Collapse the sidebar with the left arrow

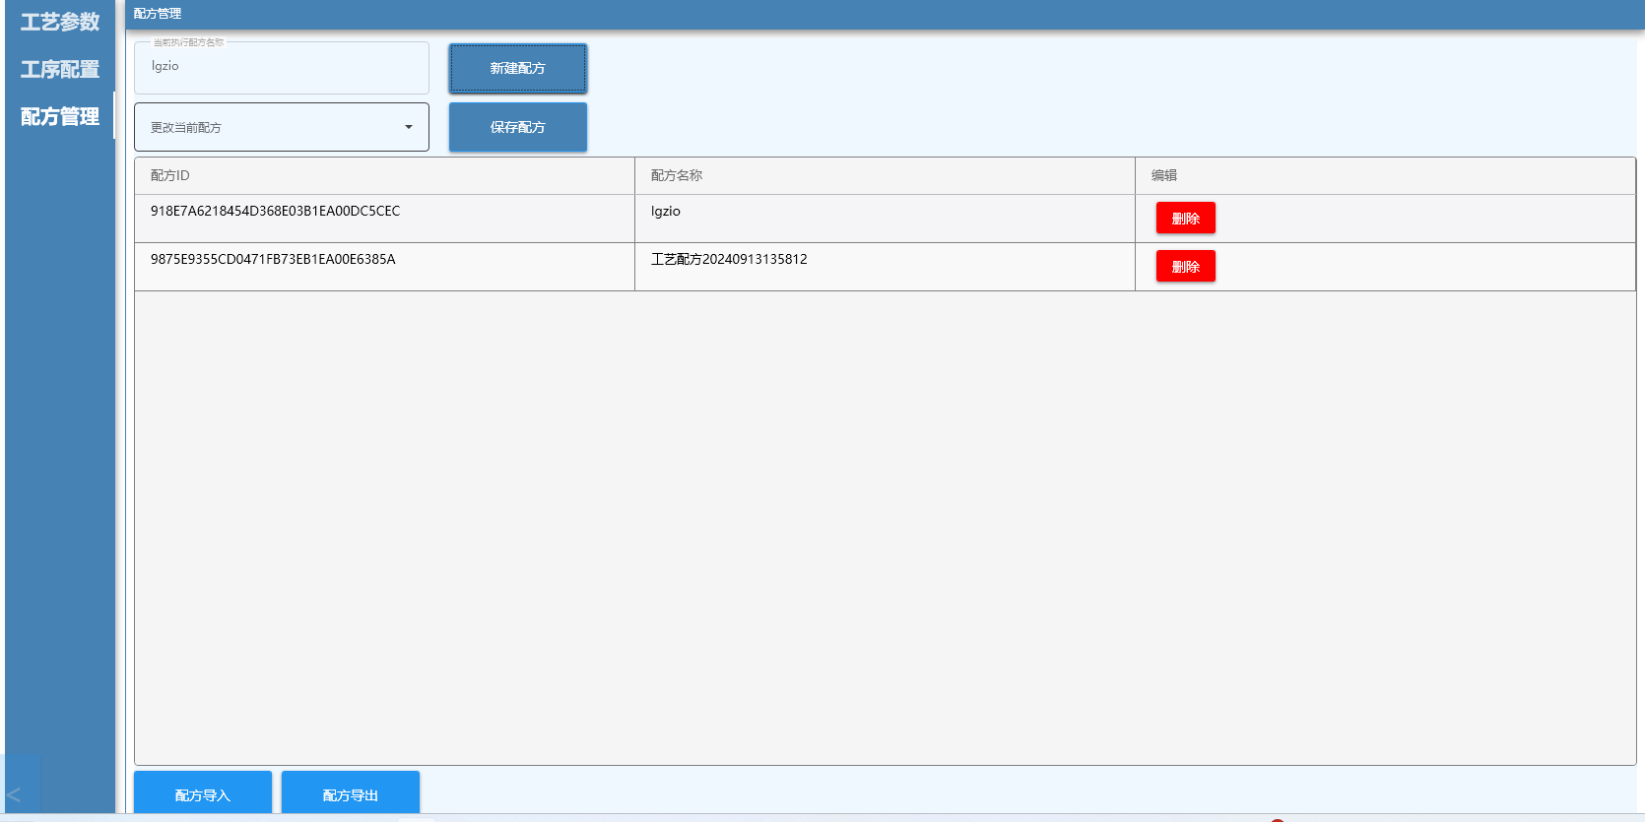coord(14,794)
